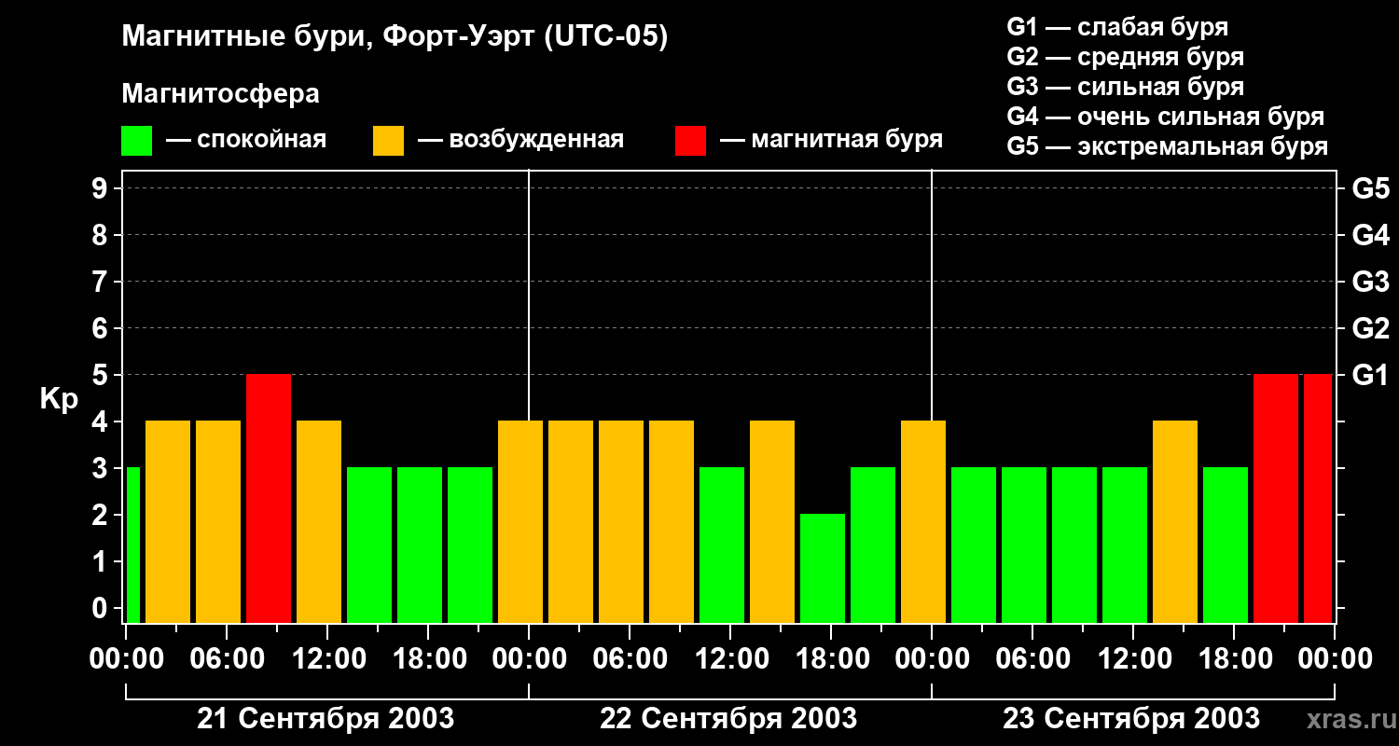The height and width of the screenshot is (746, 1399).
Task: Click the 'Kp' axis title
Action: pyautogui.click(x=59, y=399)
